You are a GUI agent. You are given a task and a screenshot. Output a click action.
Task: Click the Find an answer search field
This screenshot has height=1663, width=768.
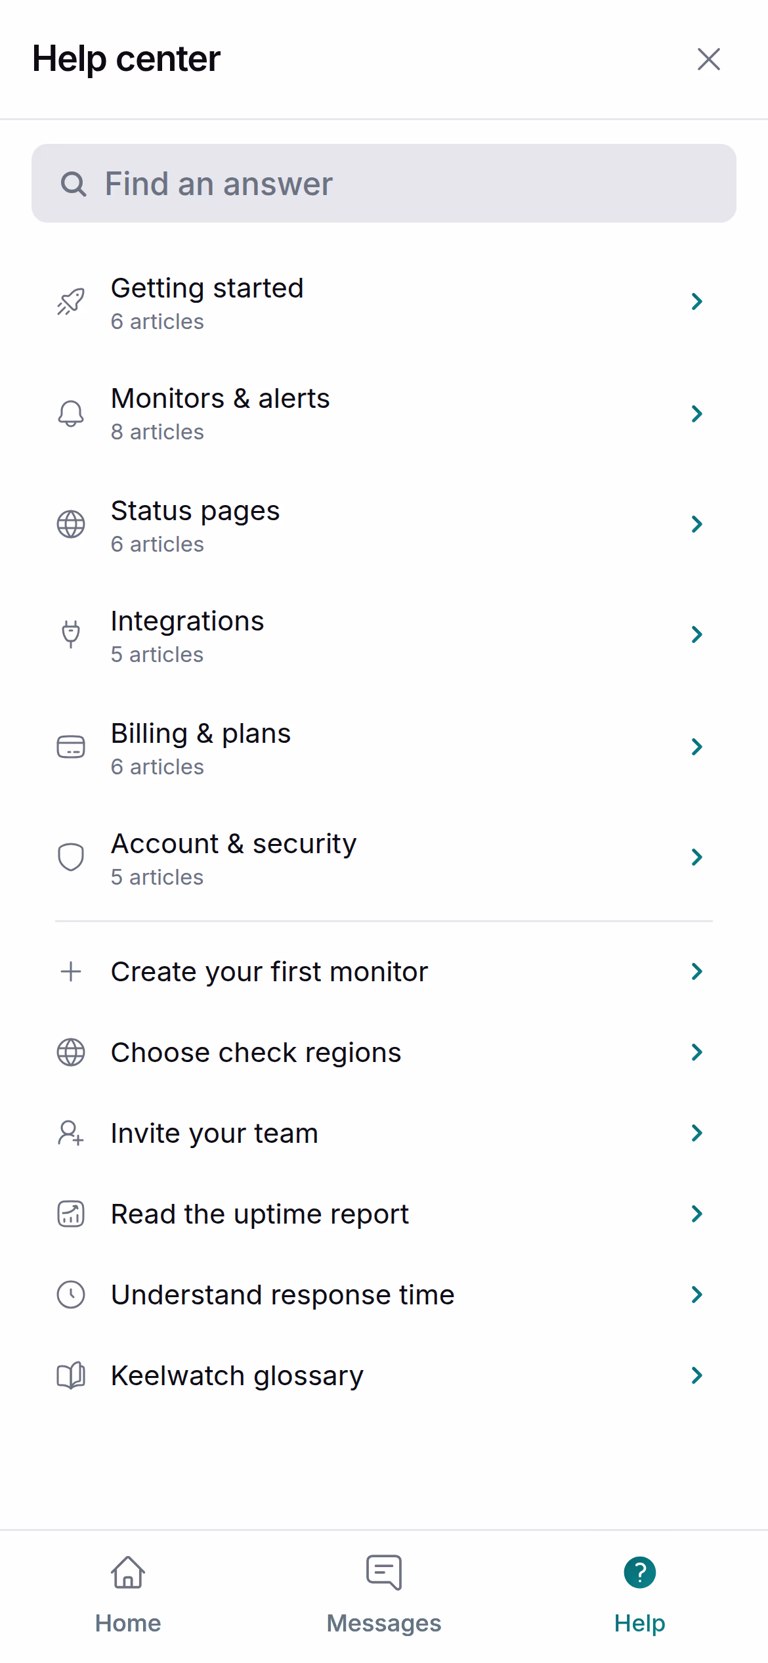pos(384,183)
